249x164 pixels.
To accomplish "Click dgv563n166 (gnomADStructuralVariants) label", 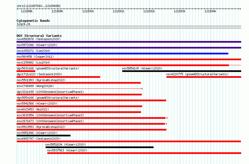I will click(48, 68).
